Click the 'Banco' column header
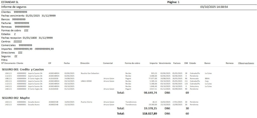The height and width of the screenshot is (118, 257). click(208, 63)
